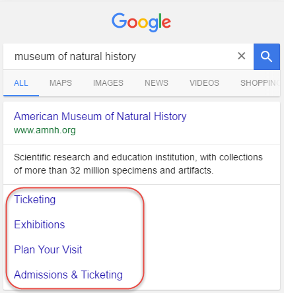Show the VIDEOS results tab
This screenshot has height=293, width=284.
pos(204,83)
